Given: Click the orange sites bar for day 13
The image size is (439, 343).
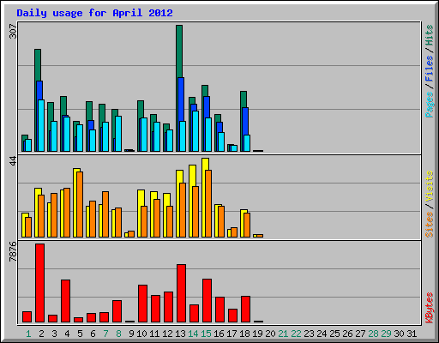Looking at the screenshot, I should pyautogui.click(x=183, y=210).
